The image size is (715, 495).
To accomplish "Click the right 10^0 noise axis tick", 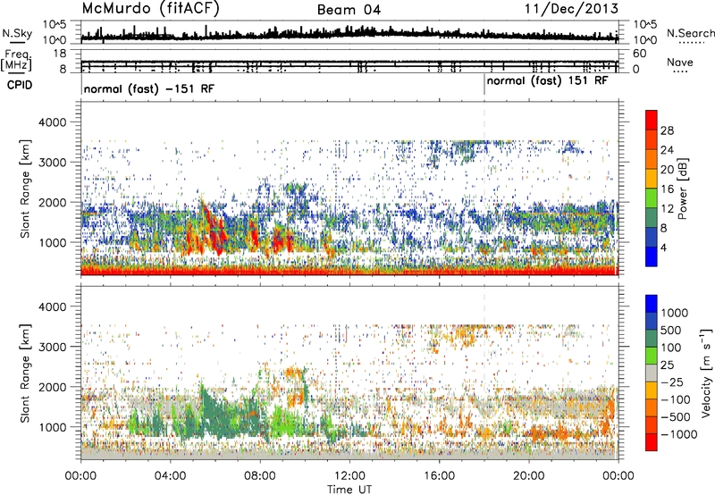I will (644, 40).
